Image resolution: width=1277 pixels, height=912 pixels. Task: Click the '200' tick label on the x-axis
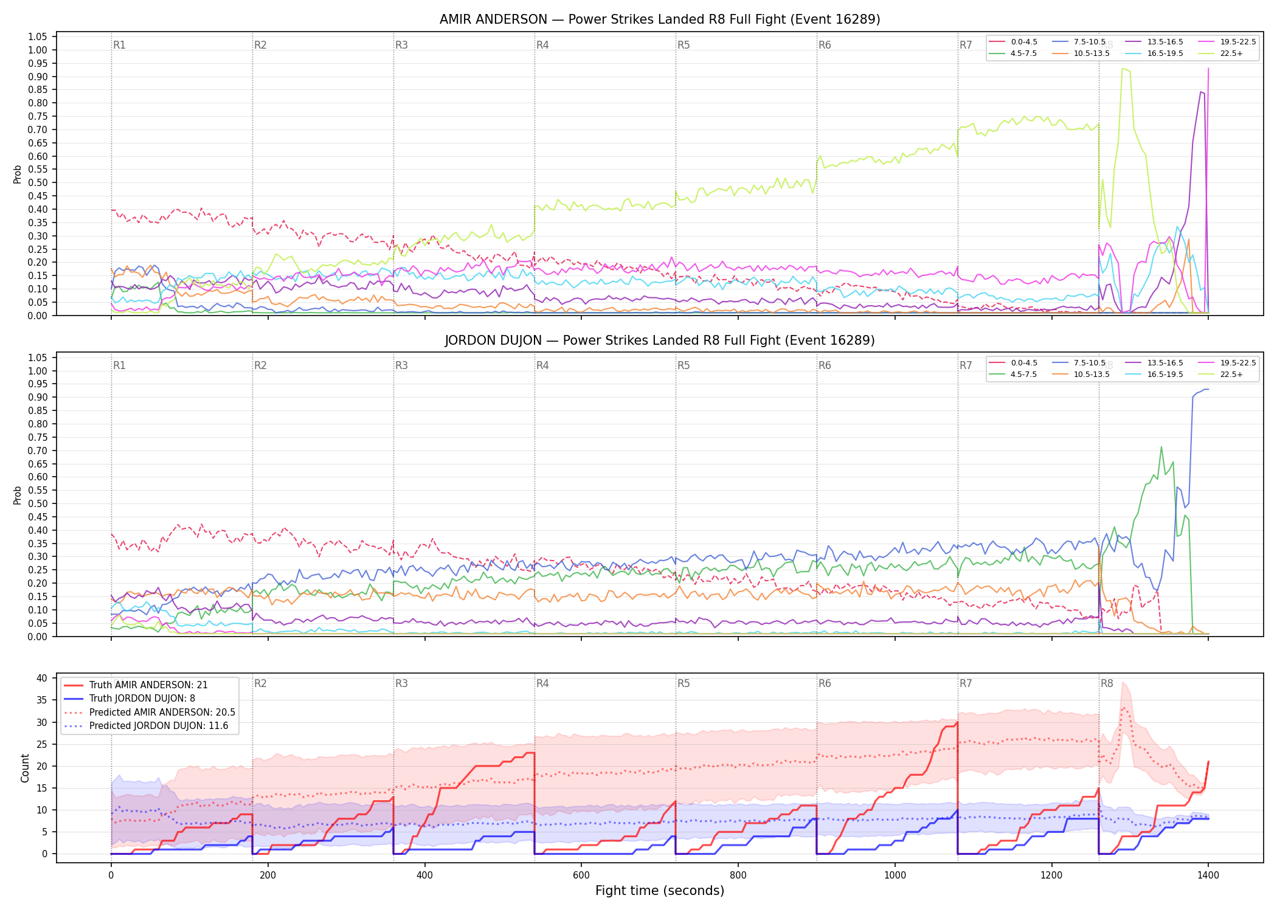pyautogui.click(x=268, y=876)
